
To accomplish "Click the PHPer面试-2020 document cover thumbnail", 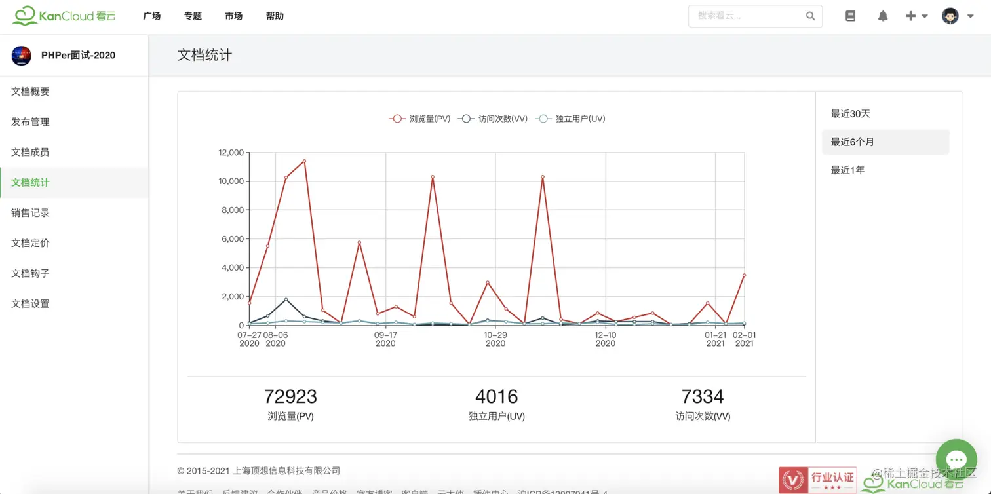I will pos(22,56).
